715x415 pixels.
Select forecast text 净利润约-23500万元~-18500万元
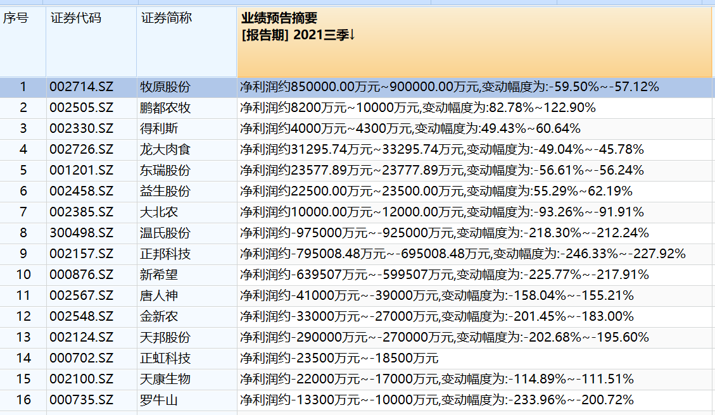coord(339,358)
